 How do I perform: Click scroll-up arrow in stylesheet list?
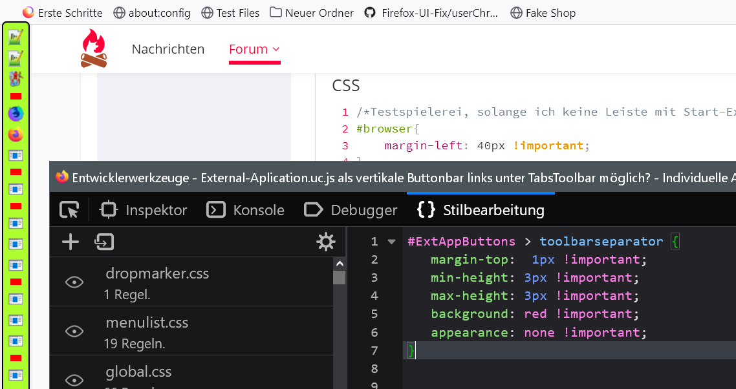tap(339, 263)
